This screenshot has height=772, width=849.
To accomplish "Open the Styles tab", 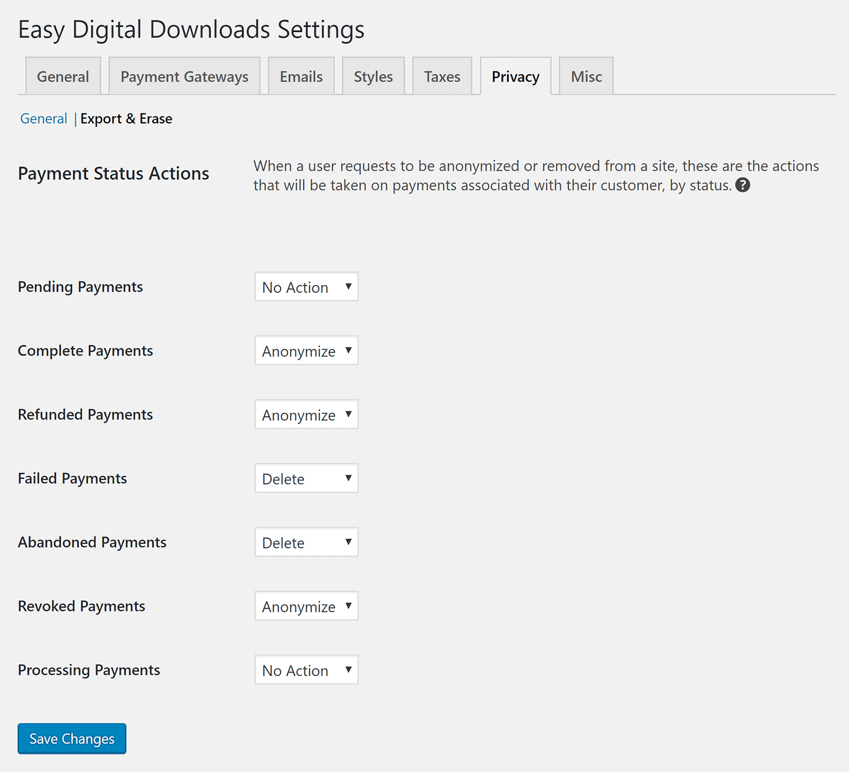I will click(373, 76).
